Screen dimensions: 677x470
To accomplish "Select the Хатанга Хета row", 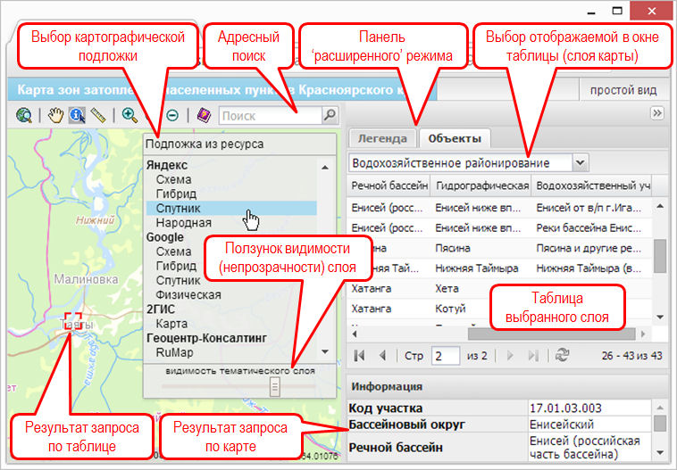I will (x=501, y=288).
